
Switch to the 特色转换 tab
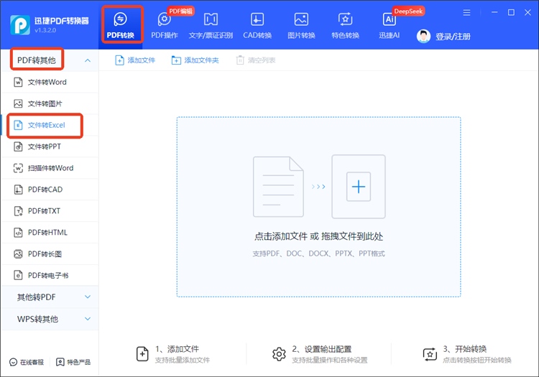tap(345, 25)
